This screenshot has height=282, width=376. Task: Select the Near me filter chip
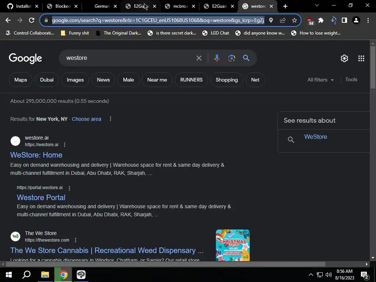point(157,80)
